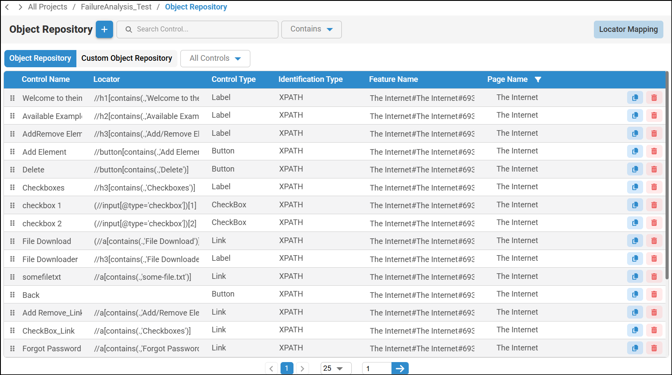Click locator //button[contains(.,'Delete')]
Image resolution: width=672 pixels, height=375 pixels.
(141, 170)
